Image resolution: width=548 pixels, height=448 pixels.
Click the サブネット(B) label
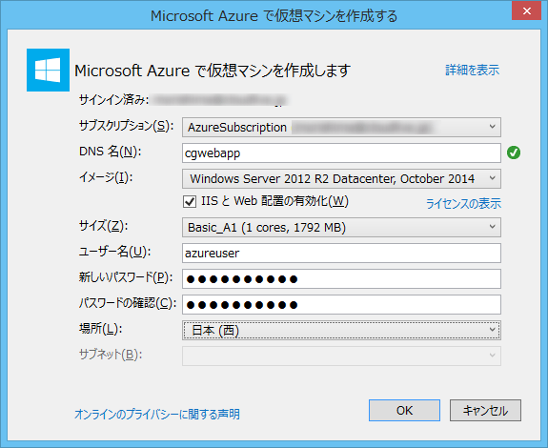pos(111,355)
